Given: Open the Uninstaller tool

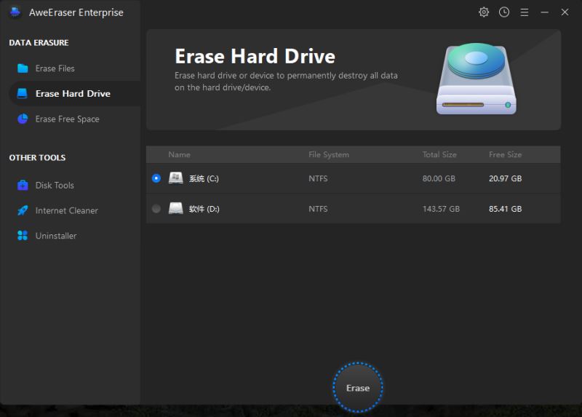Looking at the screenshot, I should (74, 235).
